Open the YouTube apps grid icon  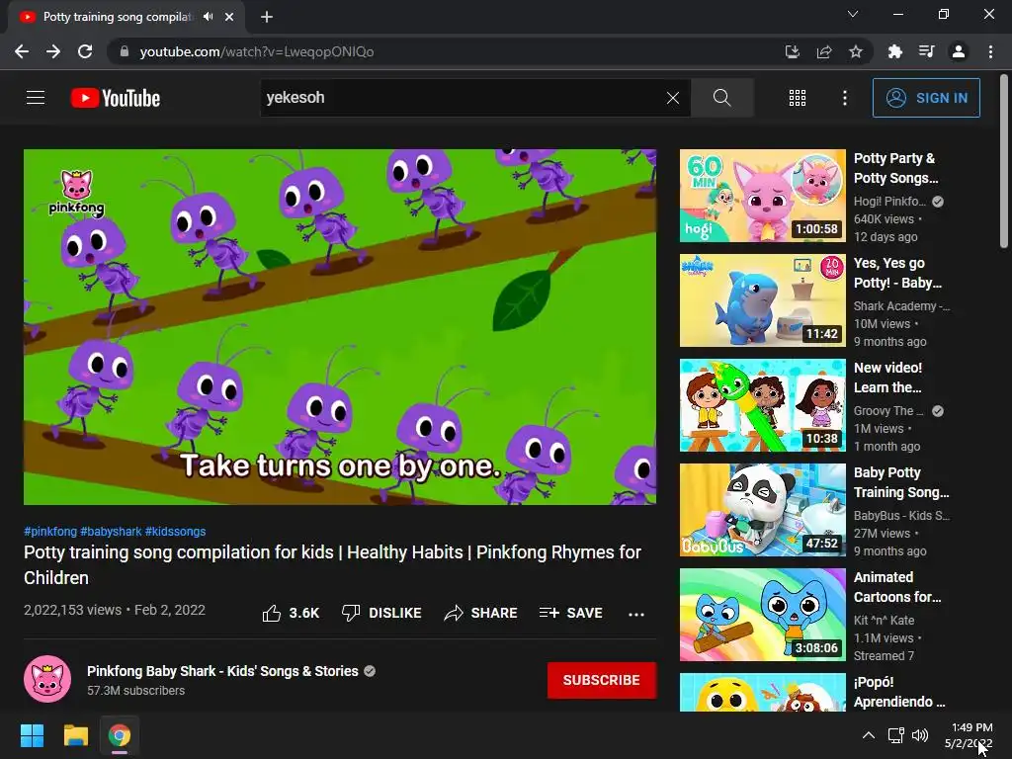point(798,98)
